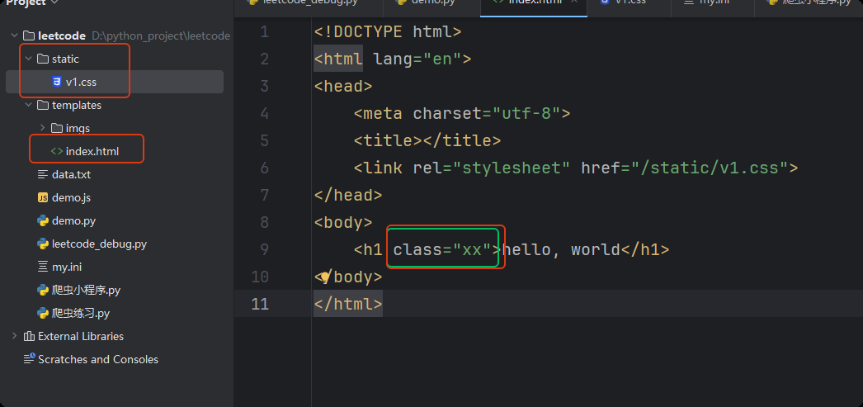Click the rel="stylesheet" attribute
863x407 pixels.
(491, 168)
